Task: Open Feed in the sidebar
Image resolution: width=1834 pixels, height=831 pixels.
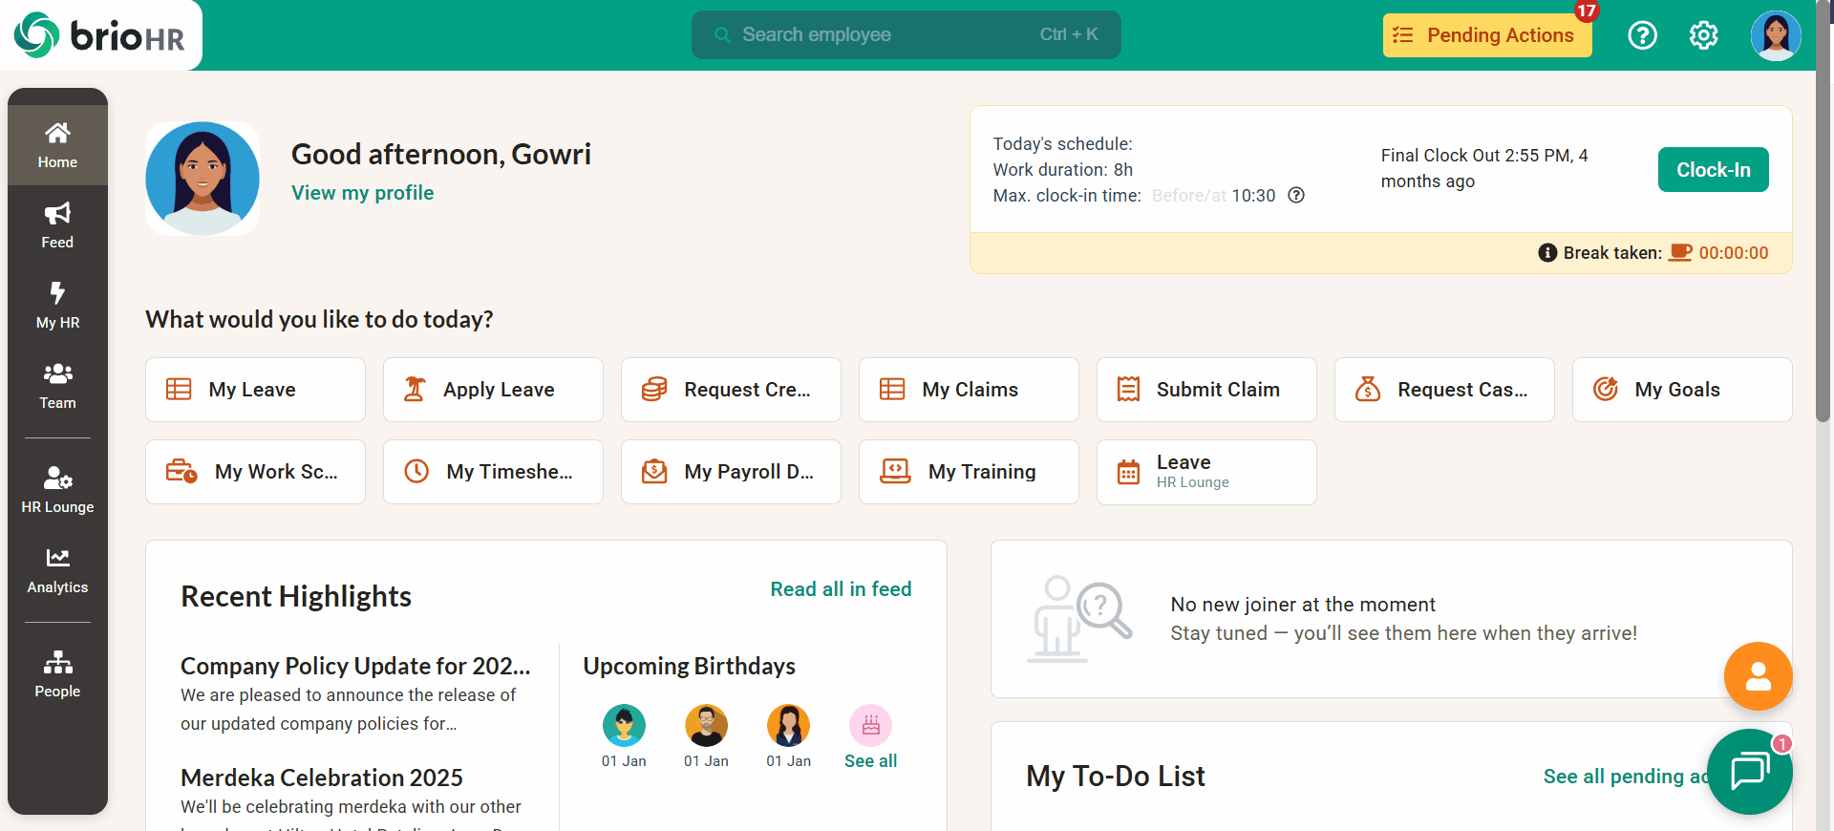Action: click(57, 225)
